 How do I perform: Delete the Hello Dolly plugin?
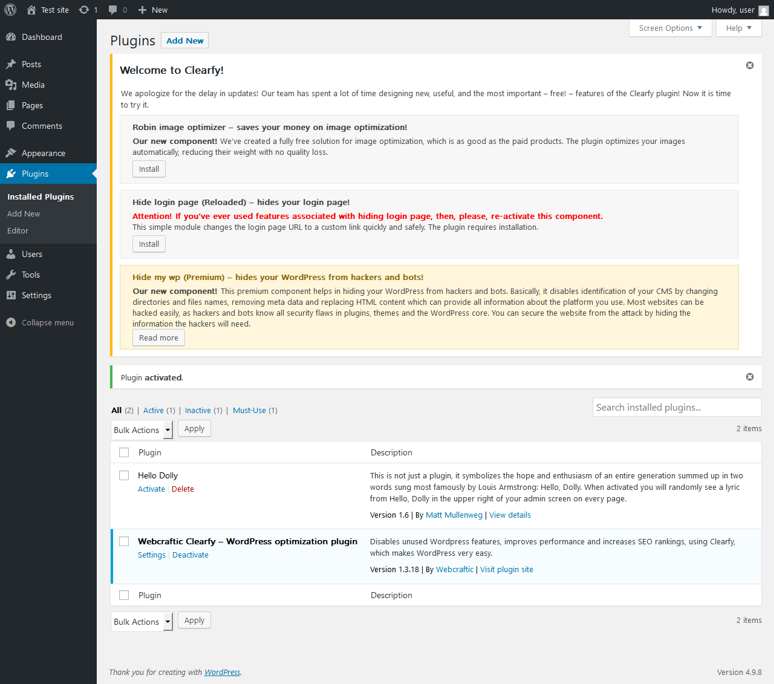[x=183, y=489]
